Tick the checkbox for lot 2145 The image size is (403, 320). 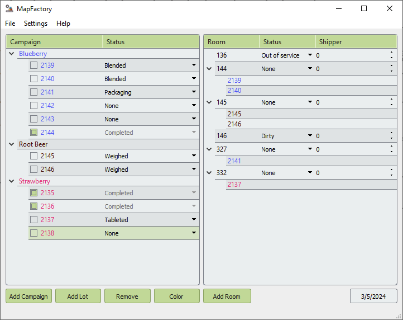coord(33,156)
